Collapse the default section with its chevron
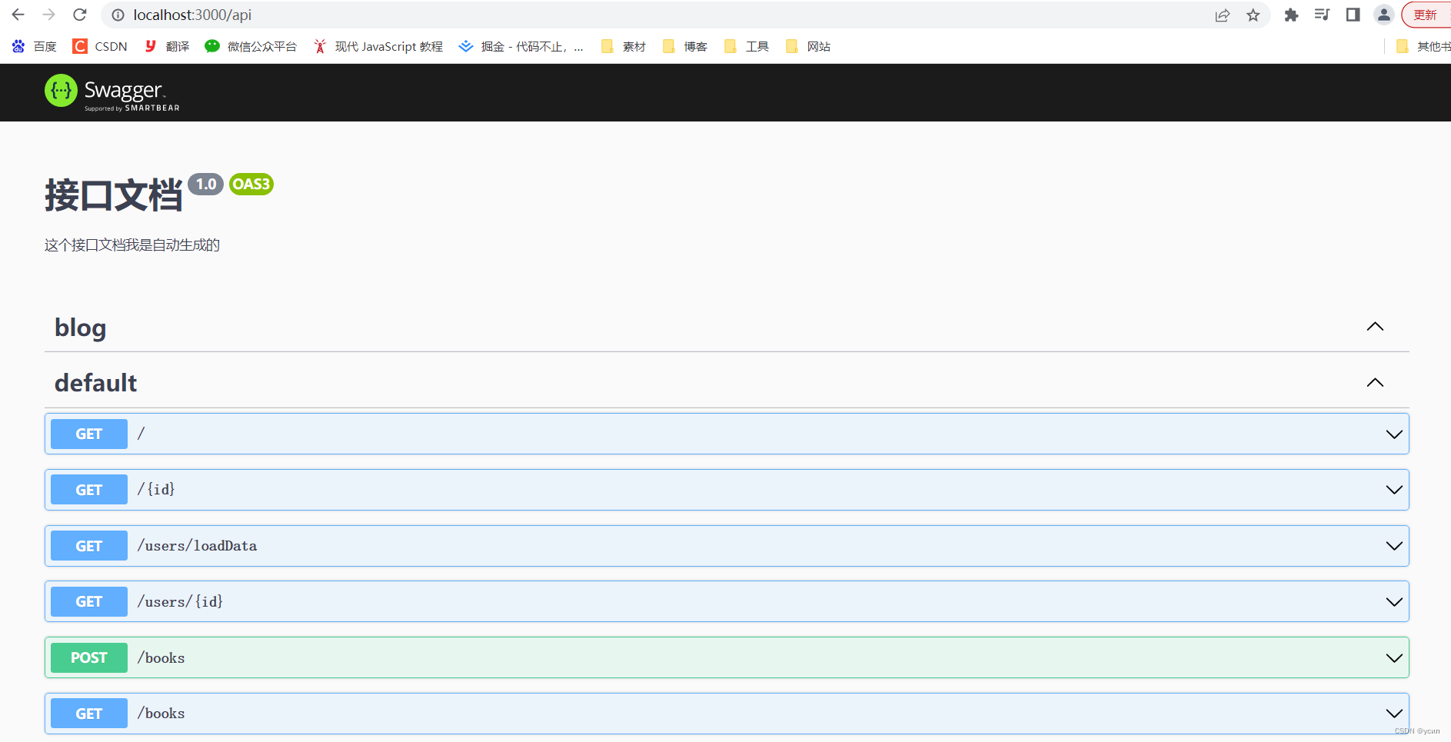 1375,383
